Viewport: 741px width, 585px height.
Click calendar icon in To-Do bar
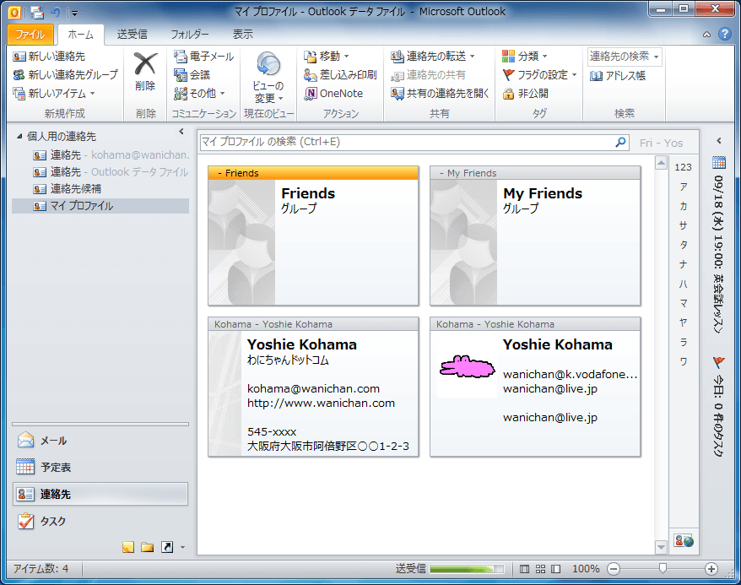click(x=719, y=163)
